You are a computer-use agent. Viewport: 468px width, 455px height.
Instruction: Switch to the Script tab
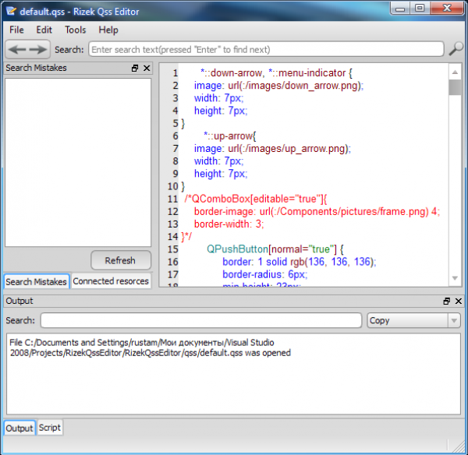click(x=50, y=428)
